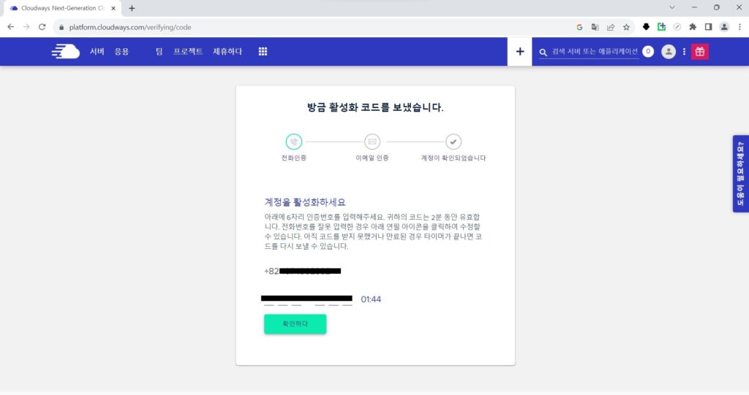Screen dimensions: 749x395
Task: Close the Cloudways browser tab
Action: tap(113, 8)
